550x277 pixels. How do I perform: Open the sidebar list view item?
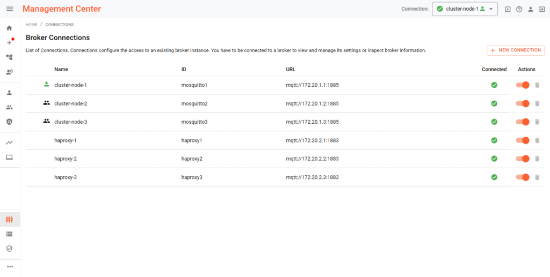click(x=9, y=234)
